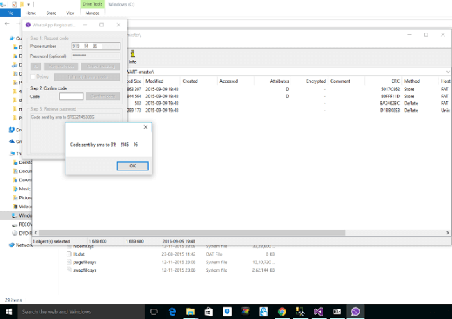Click the purple WART app taskbar icon
This screenshot has height=319, width=452.
click(x=355, y=311)
